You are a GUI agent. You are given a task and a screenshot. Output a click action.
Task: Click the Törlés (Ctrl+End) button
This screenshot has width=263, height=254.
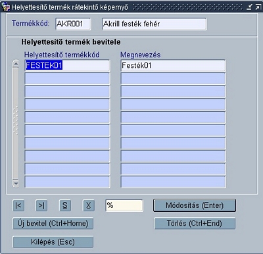pyautogui.click(x=195, y=223)
